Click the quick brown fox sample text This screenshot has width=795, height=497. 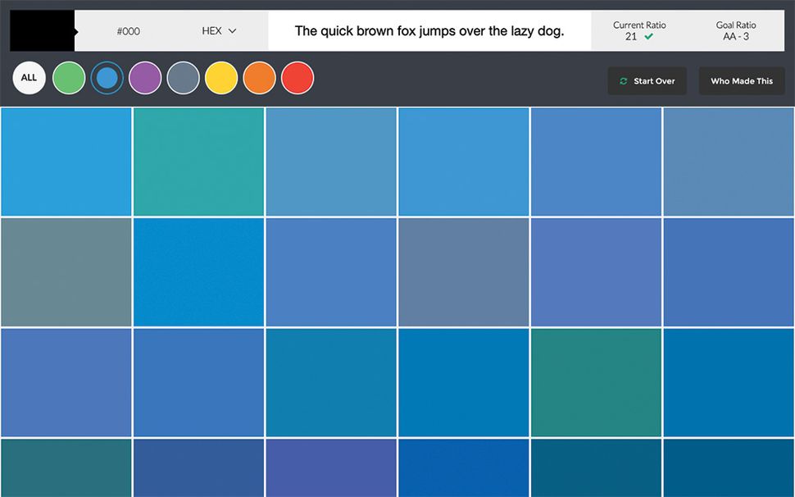[x=430, y=30]
